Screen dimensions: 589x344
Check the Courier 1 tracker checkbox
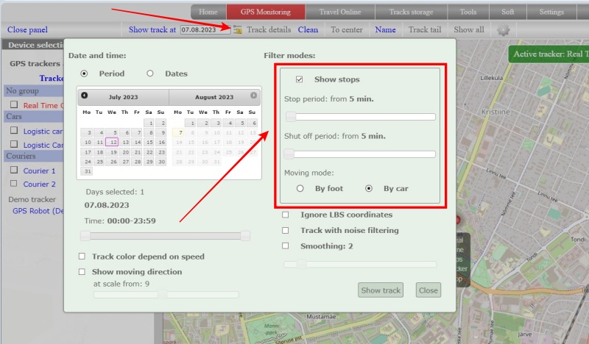(14, 170)
